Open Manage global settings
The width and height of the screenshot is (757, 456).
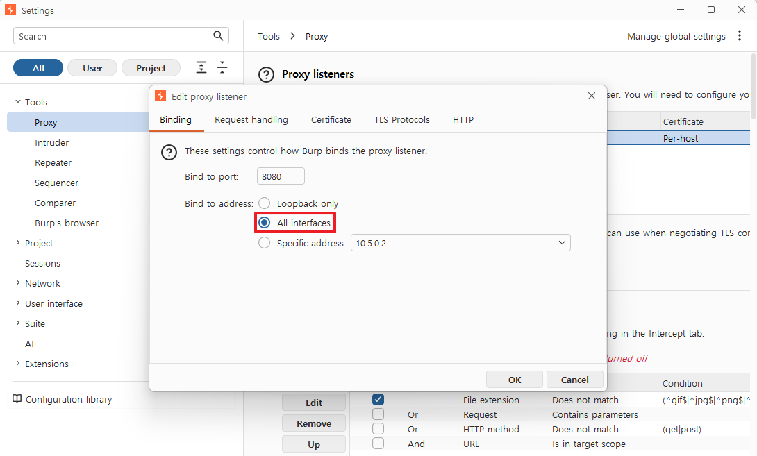coord(676,36)
